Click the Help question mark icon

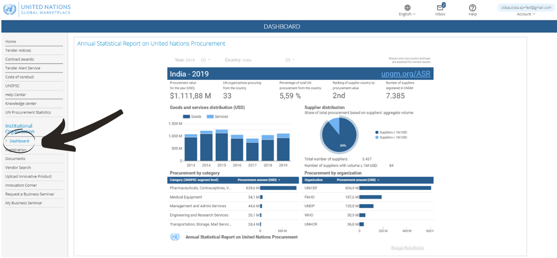click(473, 8)
